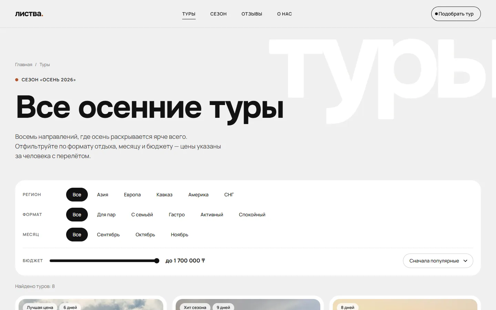Click the до 1 700 000 ₸ budget value
The width and height of the screenshot is (496, 310).
[185, 261]
